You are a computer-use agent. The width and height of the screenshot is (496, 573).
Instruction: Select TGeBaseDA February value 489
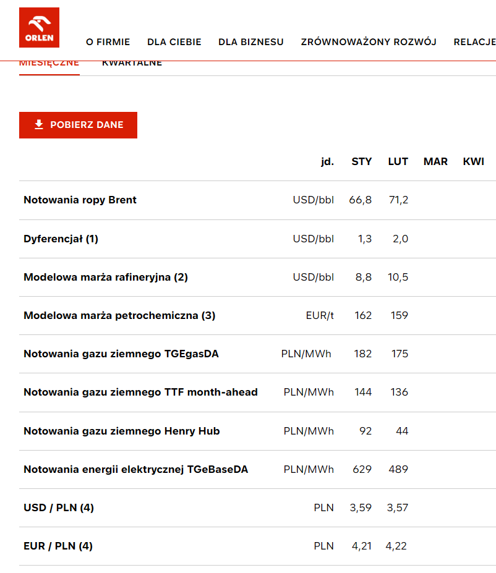coord(398,469)
